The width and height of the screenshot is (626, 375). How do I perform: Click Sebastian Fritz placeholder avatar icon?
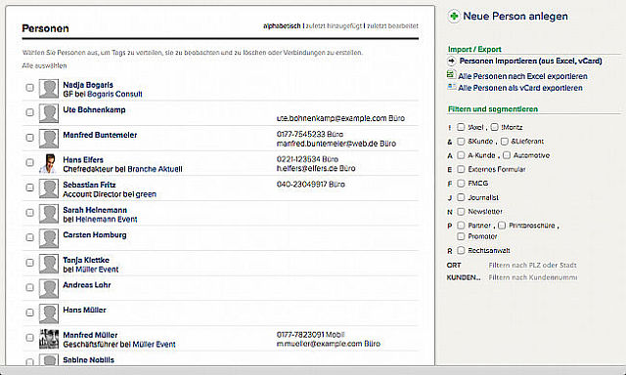pyautogui.click(x=49, y=188)
